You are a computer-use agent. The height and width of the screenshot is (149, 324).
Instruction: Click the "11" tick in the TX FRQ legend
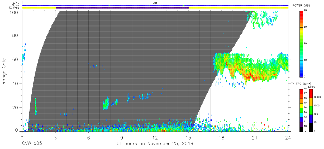[306, 121]
